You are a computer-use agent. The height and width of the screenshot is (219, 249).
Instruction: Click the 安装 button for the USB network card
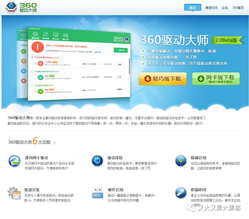pos(119,64)
